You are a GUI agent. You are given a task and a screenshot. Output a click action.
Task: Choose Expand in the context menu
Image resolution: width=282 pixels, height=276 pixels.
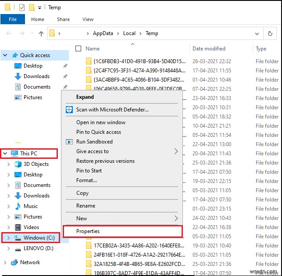click(85, 97)
